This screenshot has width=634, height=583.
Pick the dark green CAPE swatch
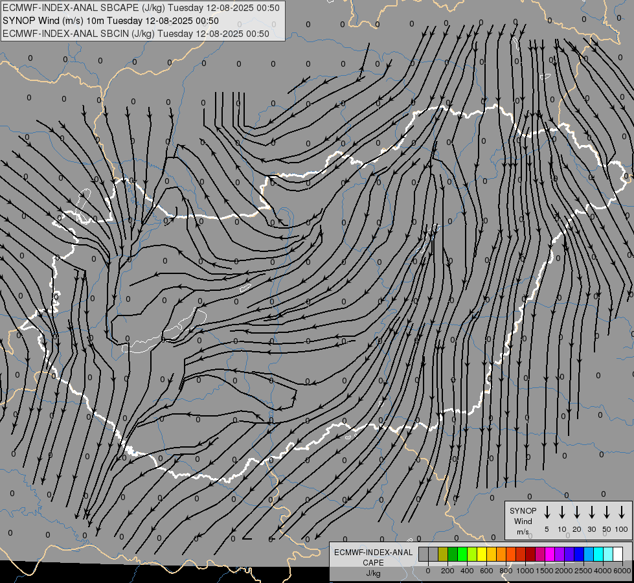click(x=453, y=554)
